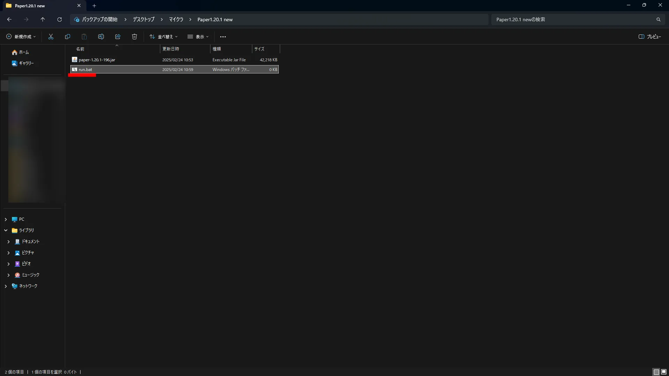Sort by 名前 column header
The width and height of the screenshot is (669, 376).
coord(115,49)
